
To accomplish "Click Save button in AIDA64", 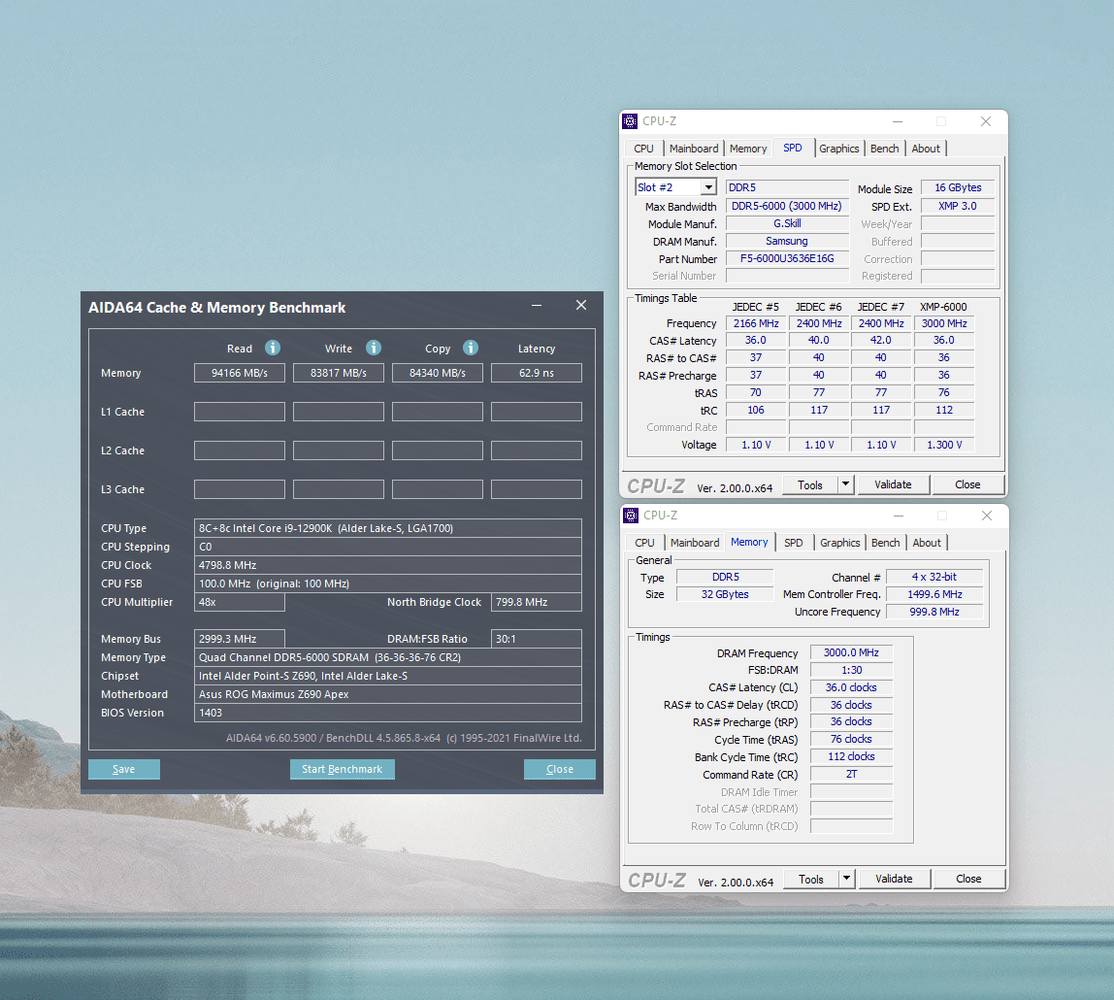I will (123, 769).
